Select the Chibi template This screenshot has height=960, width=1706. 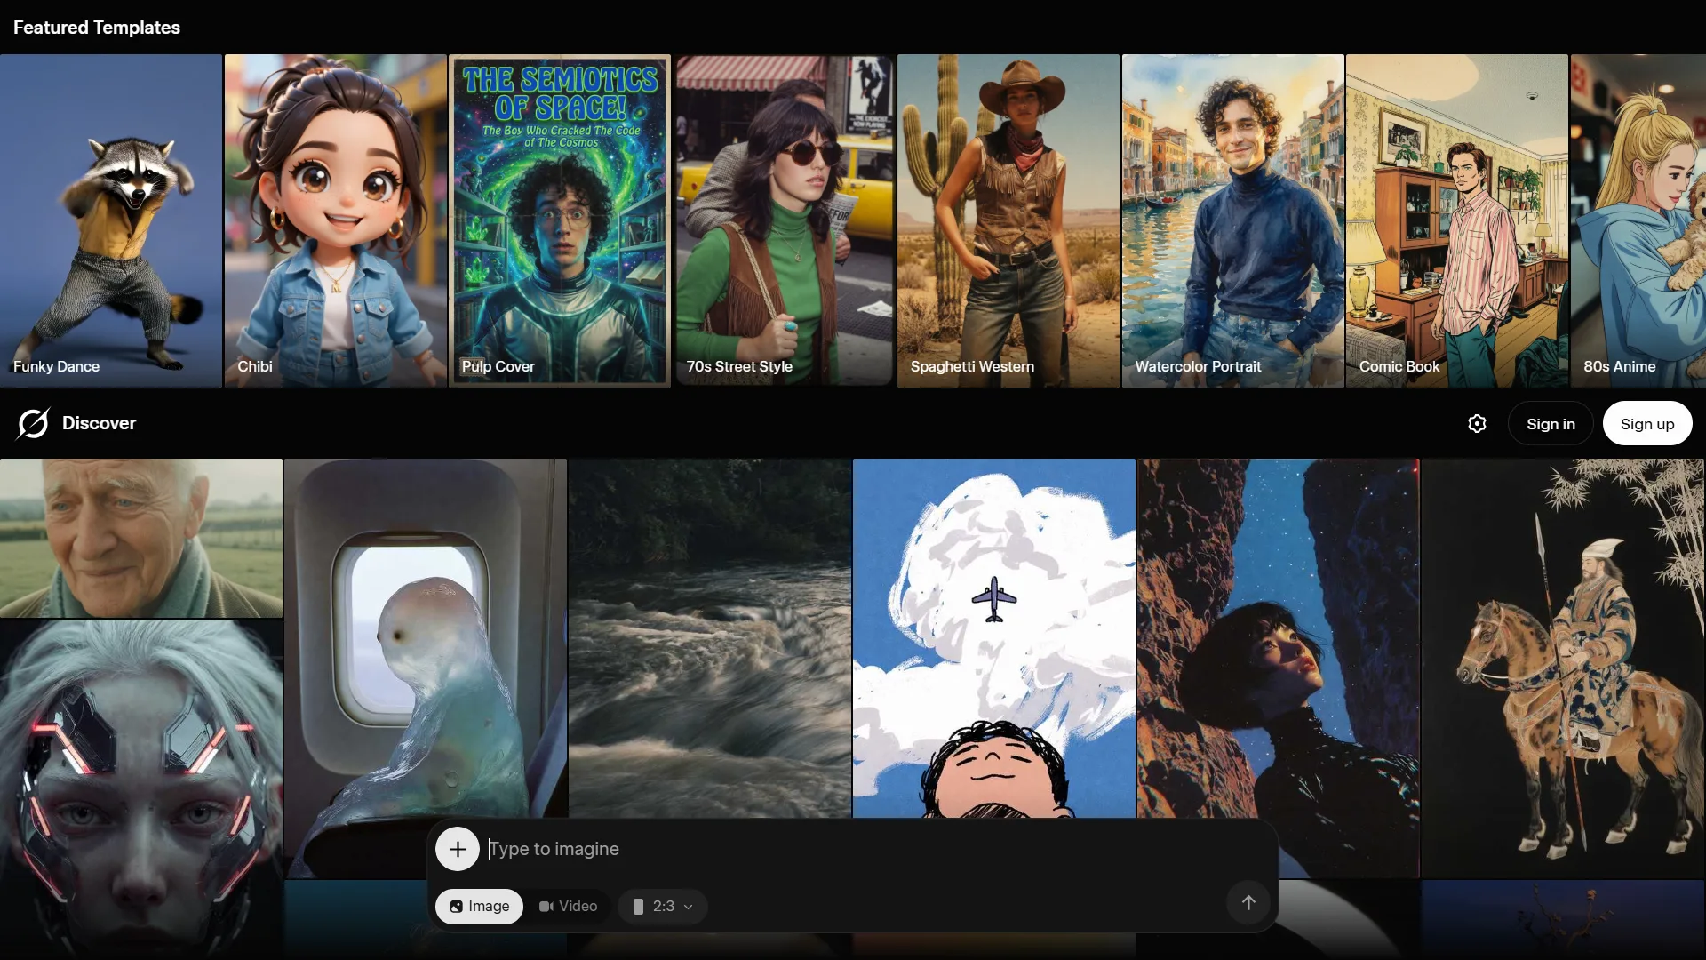tap(335, 220)
